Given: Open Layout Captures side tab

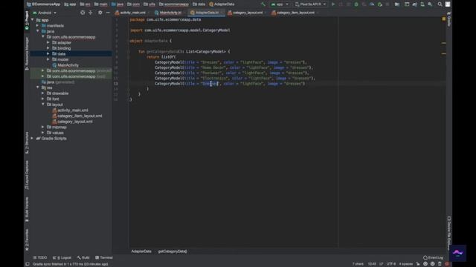Looking at the screenshot, I should [27, 175].
